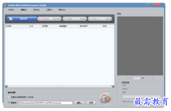
Task: Select 'save to same folder as source' radio
Action: [9, 97]
